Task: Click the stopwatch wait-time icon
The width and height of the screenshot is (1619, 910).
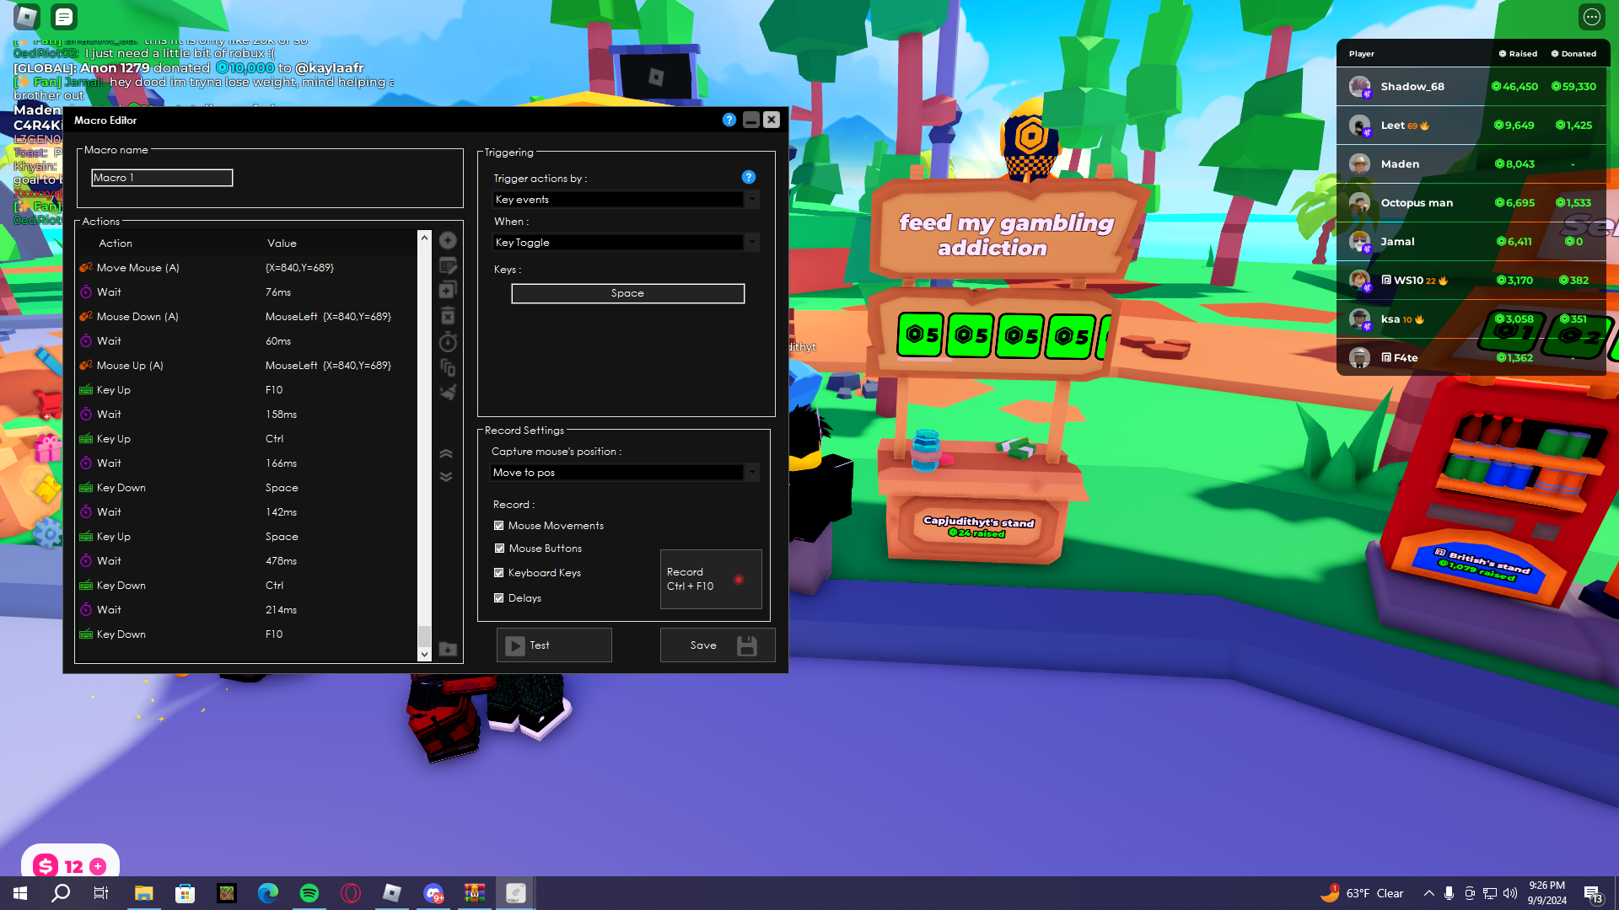Action: point(448,341)
